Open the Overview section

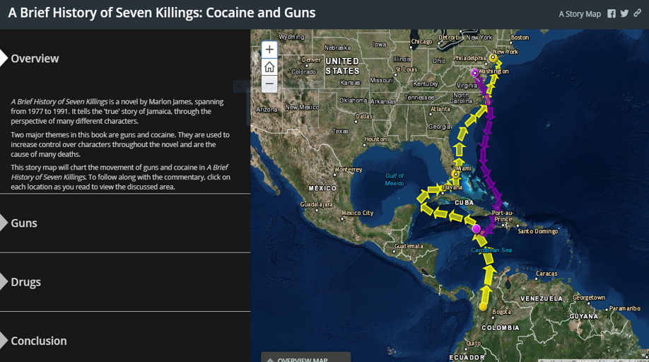pos(35,59)
